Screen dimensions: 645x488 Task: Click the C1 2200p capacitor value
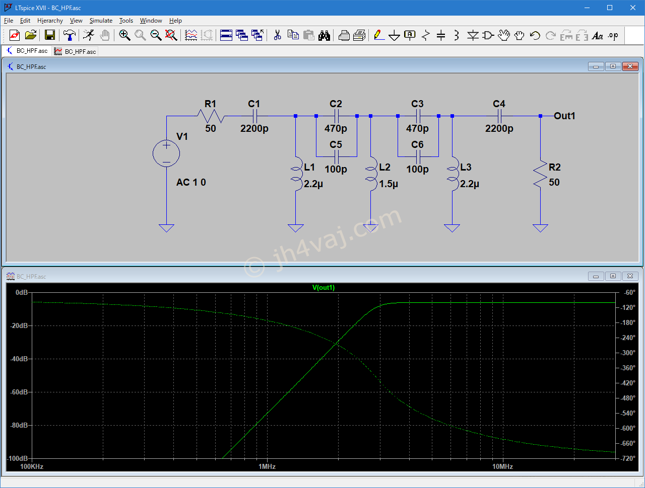click(254, 128)
